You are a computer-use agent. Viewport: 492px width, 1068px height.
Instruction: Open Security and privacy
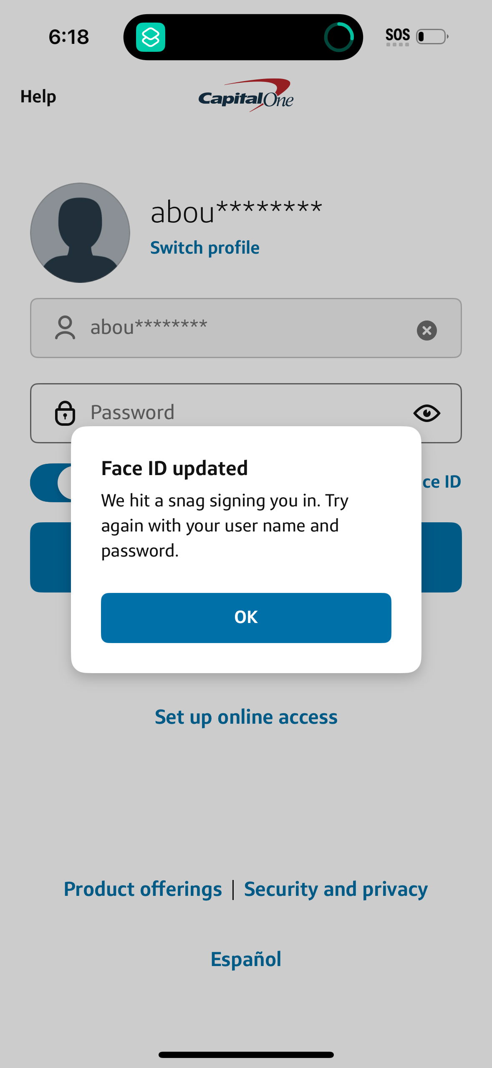(x=336, y=889)
